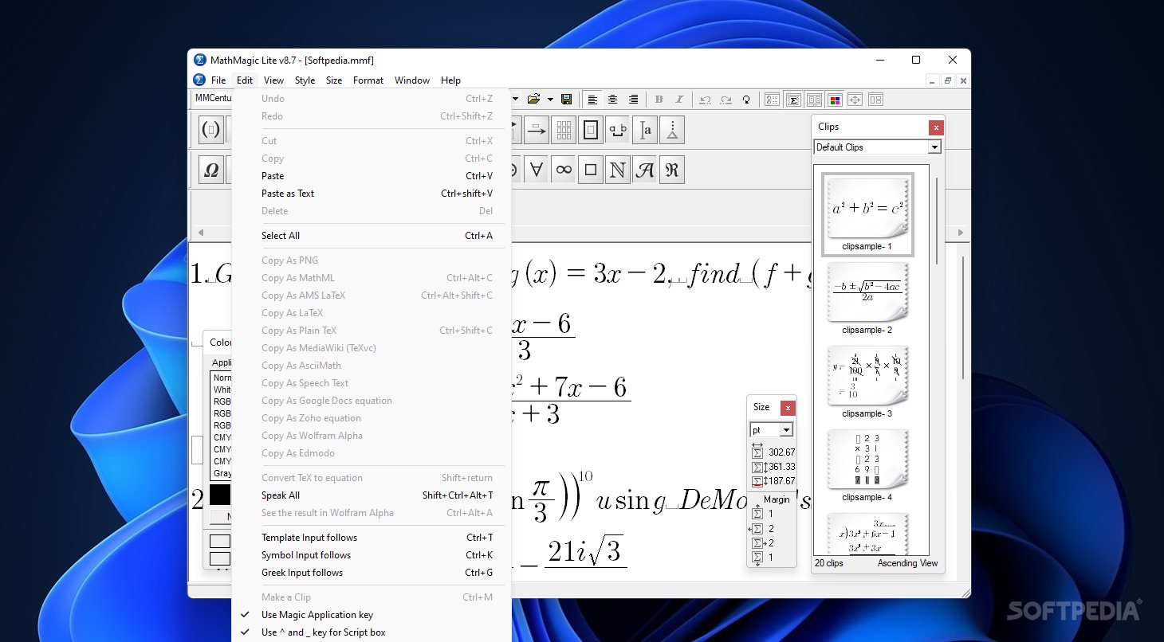
Task: Open the Format menu
Action: click(x=368, y=80)
